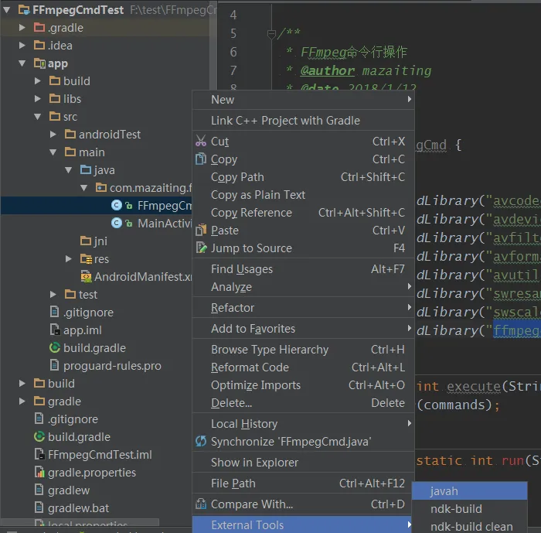
Task: Click the AndroidManifest file icon
Action: click(86, 276)
